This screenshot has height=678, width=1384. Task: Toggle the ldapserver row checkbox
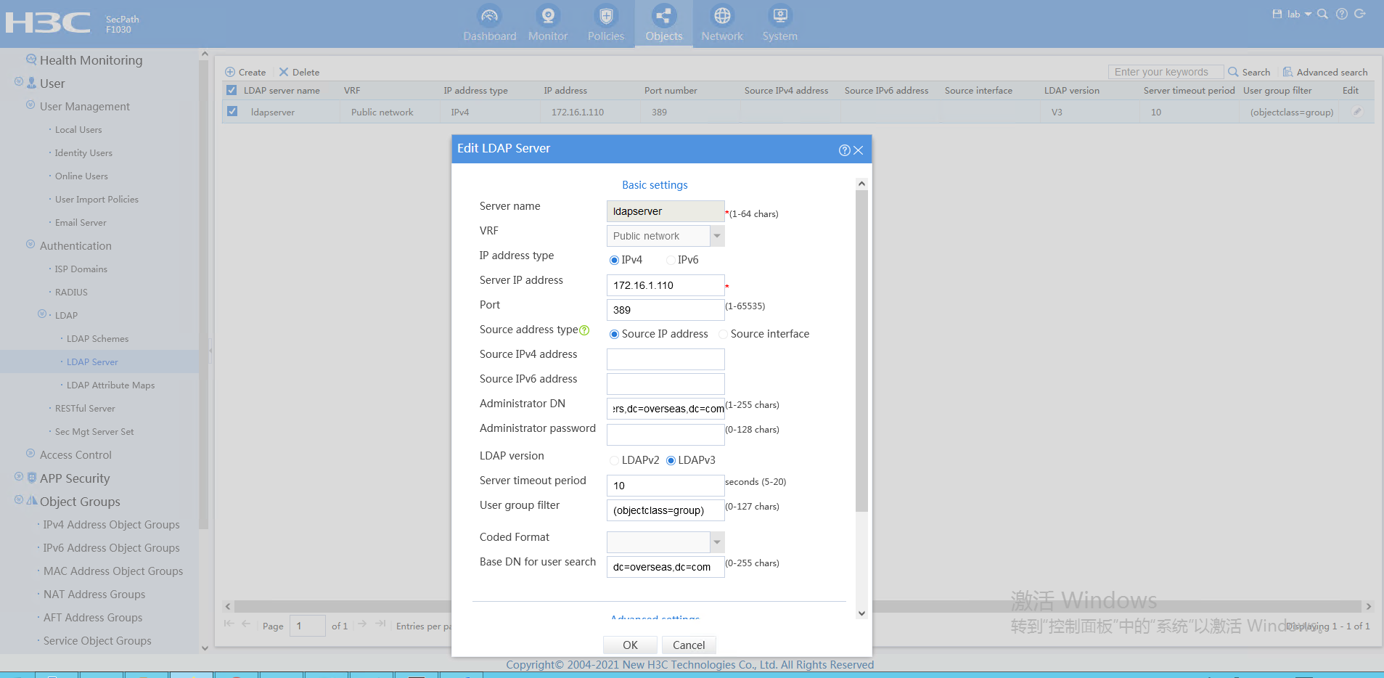(x=232, y=112)
